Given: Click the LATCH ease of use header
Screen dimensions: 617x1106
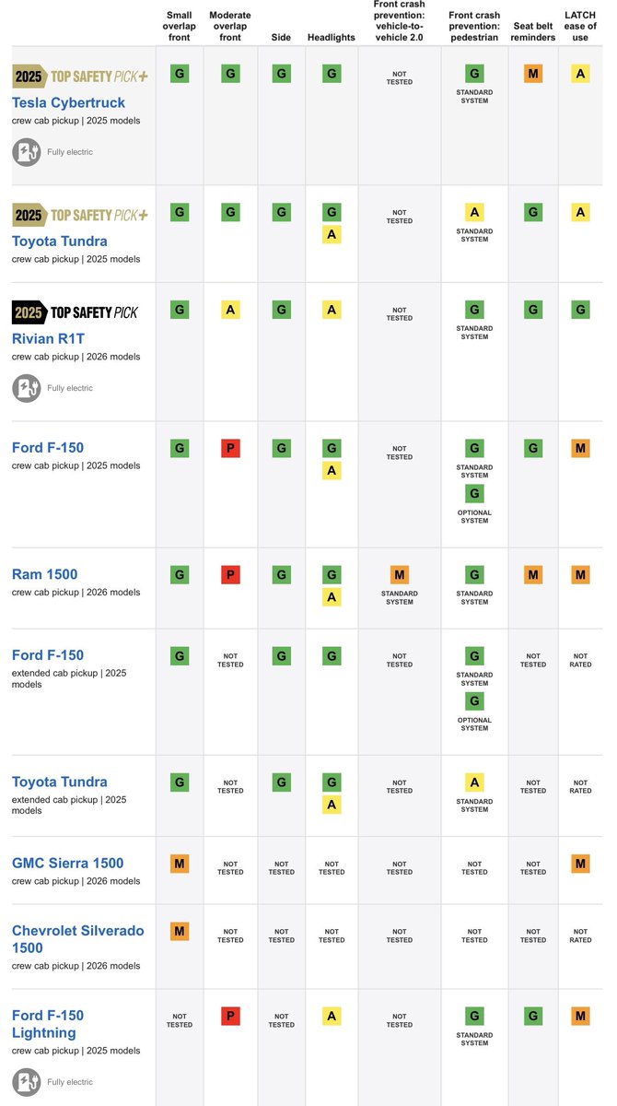Looking at the screenshot, I should [580, 27].
